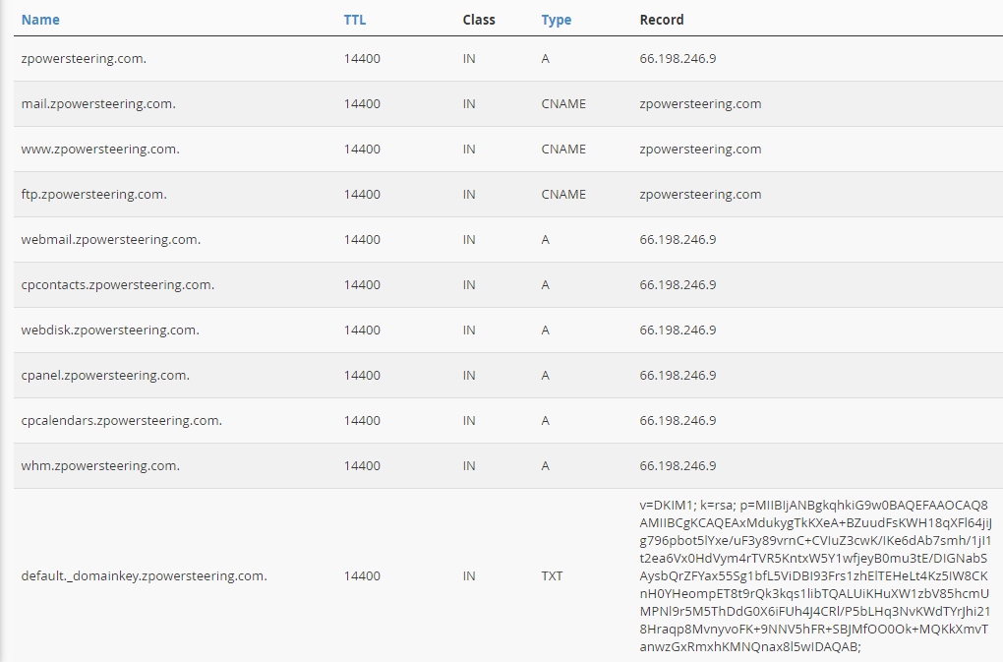This screenshot has height=662, width=1003.
Task: Click TTL 14400 in mail row
Action: (x=362, y=103)
